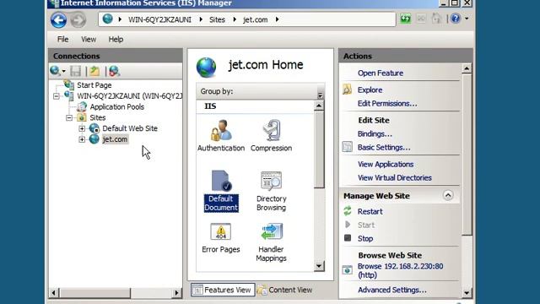Click the View Virtual Directories link
540x304 pixels.
[395, 177]
